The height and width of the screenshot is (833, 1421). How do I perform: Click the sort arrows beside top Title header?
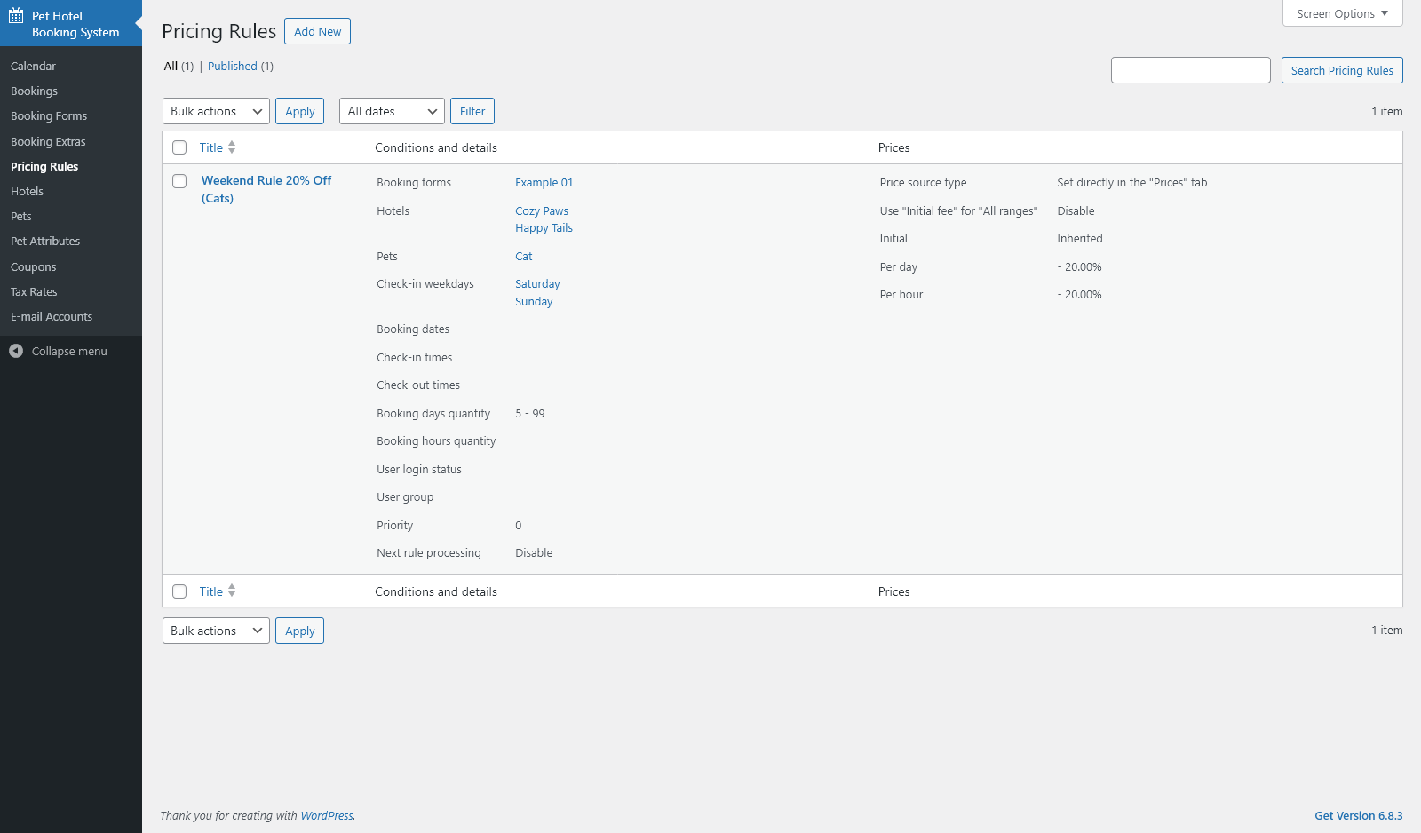232,147
